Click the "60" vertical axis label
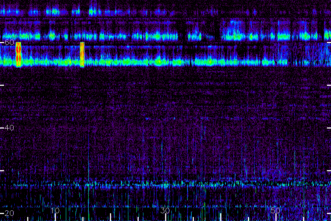This screenshot has height=221, width=331. pos(10,42)
